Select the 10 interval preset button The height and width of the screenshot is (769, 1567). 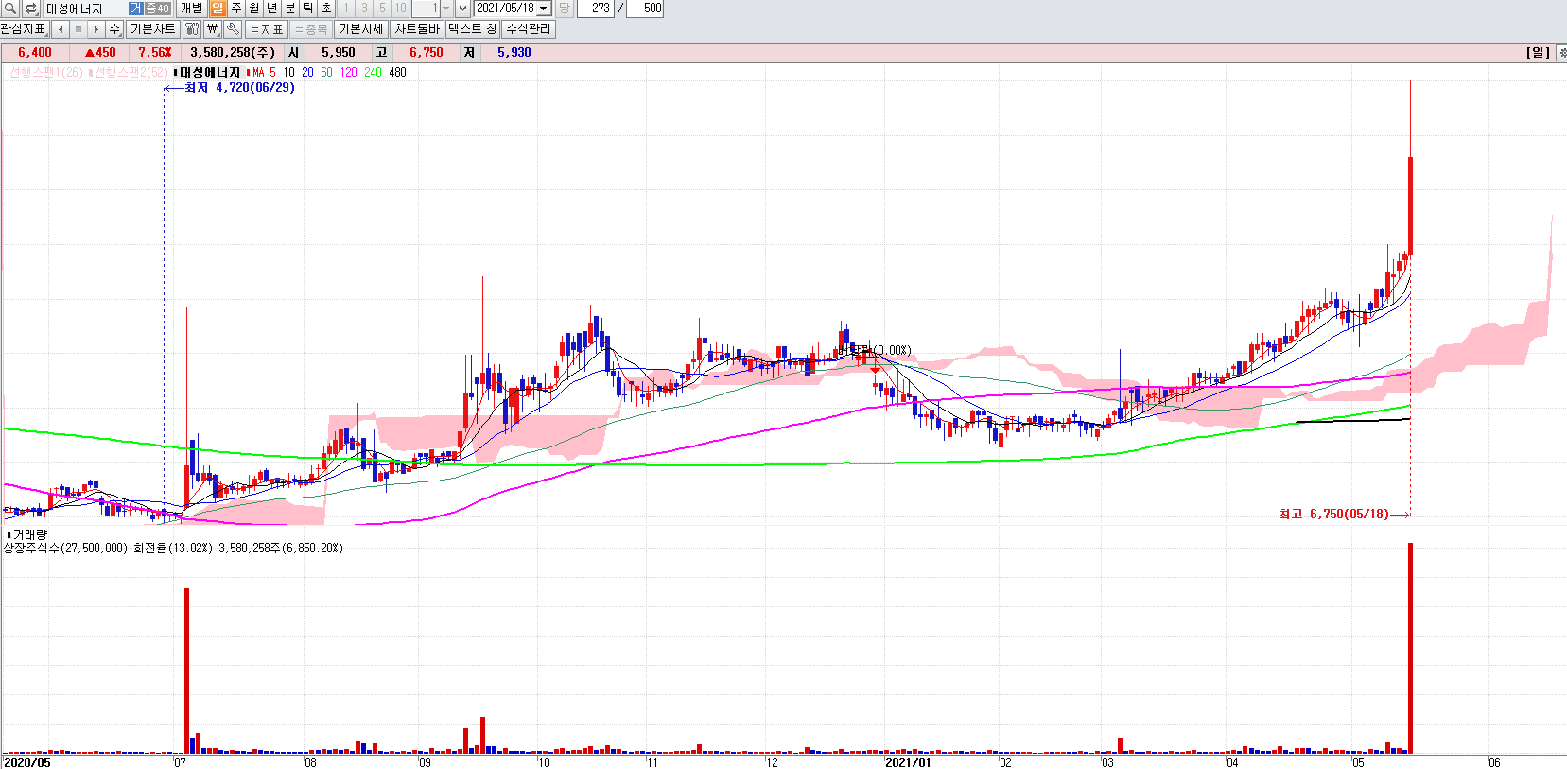pos(400,9)
